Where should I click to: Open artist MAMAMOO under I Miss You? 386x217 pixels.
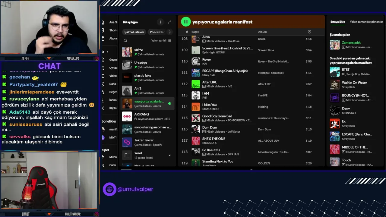(x=210, y=109)
